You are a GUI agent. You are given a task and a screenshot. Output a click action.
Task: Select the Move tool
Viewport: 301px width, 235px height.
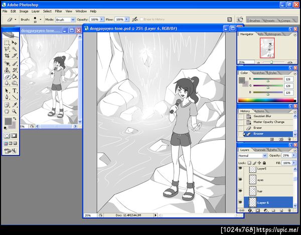tap(14, 43)
